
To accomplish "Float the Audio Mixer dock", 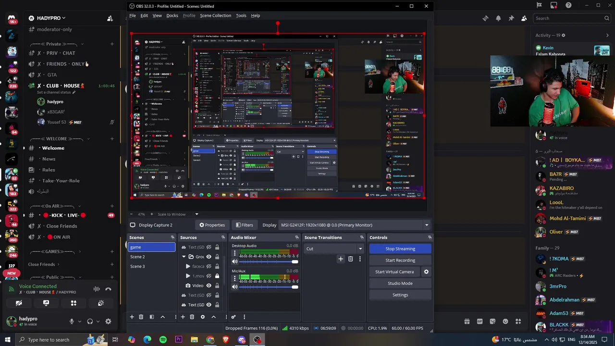I will pyautogui.click(x=297, y=237).
